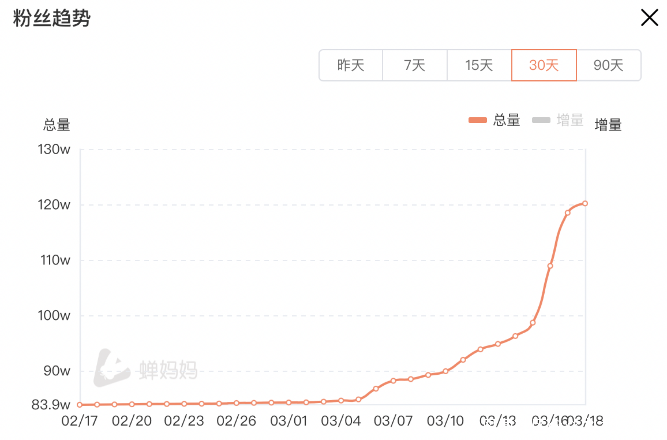Click the 03/01 data point marker
Screen dimensions: 667x440
[289, 402]
